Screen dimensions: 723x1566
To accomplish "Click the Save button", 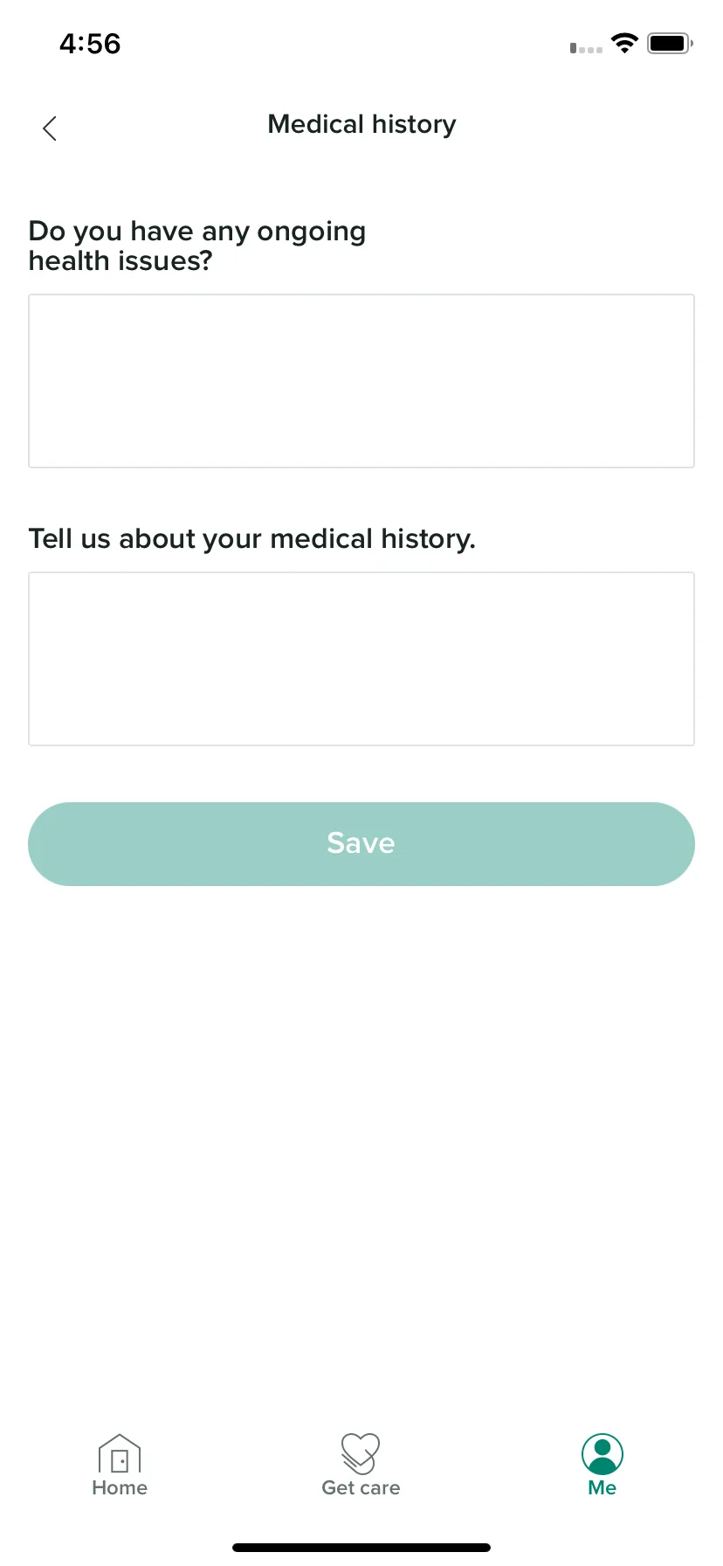I will click(361, 844).
